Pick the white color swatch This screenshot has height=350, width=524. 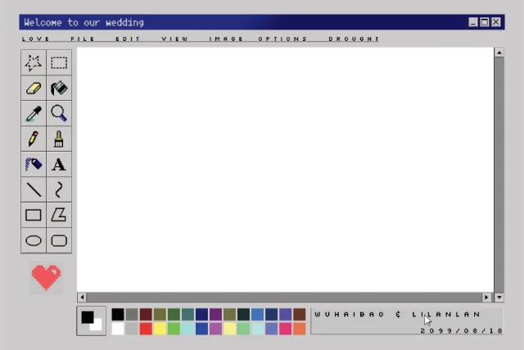pos(118,329)
